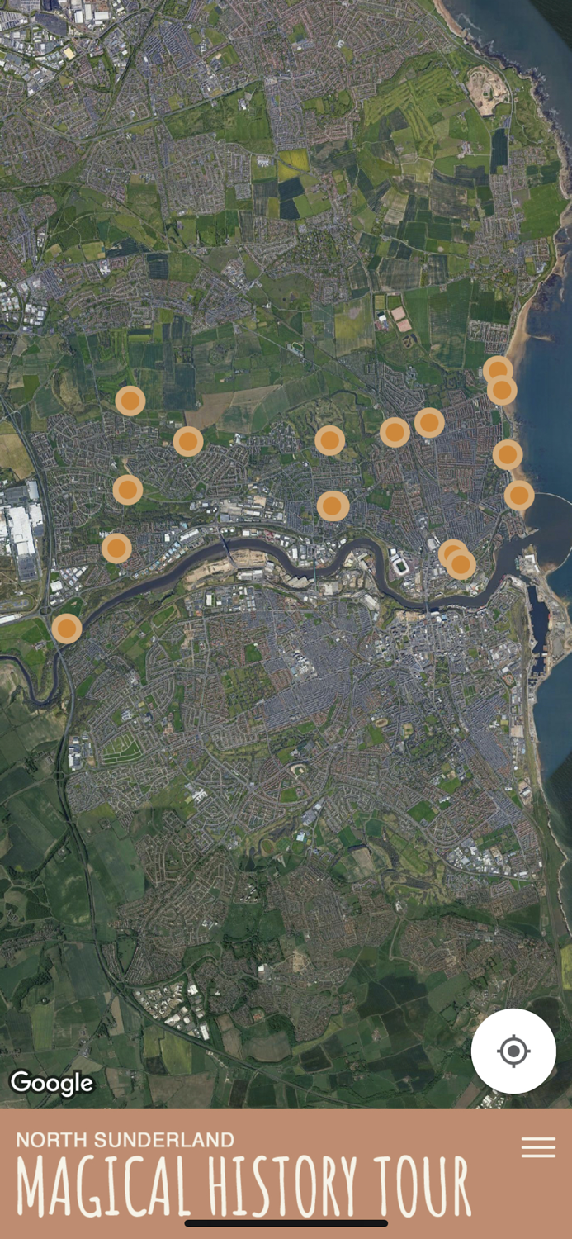Tap the Magical History Tour title
The width and height of the screenshot is (572, 1239).
pyautogui.click(x=243, y=1187)
